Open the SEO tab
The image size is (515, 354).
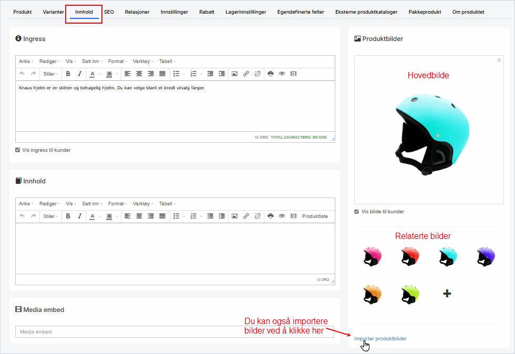click(109, 12)
